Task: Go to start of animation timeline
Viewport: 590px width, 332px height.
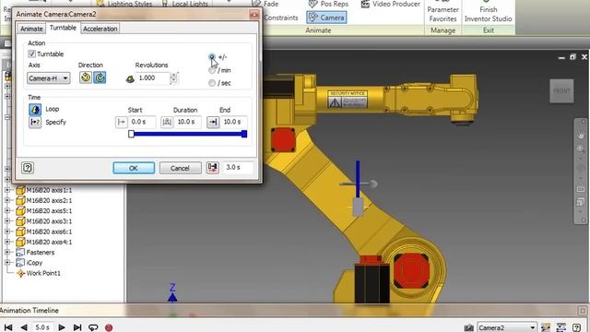Action: coord(8,327)
